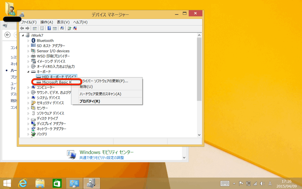Collapse the iWork7 root node
The image size is (302, 189).
[x=23, y=35]
